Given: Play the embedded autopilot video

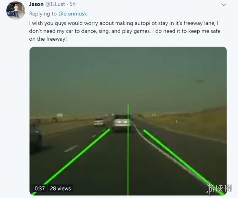Looking at the screenshot, I should point(128,121).
